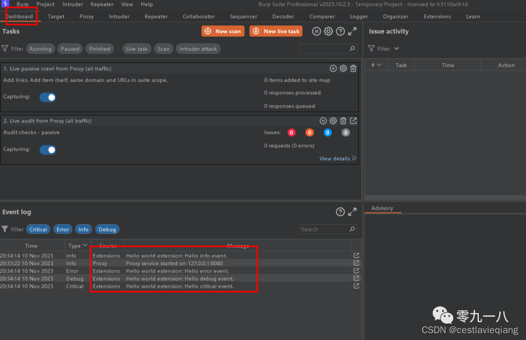
Task: Click Event log filter funnel icon
Action: point(5,229)
